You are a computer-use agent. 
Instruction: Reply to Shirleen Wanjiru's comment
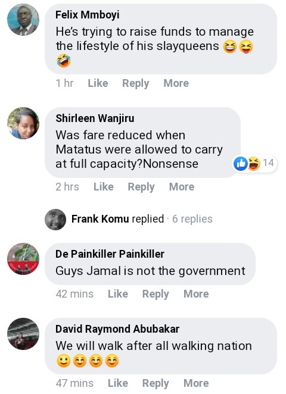tap(141, 187)
